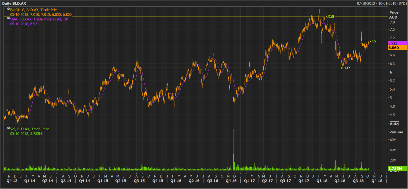Click the 20M volume axis tick
Screen dimensions: 408x189
393,160
